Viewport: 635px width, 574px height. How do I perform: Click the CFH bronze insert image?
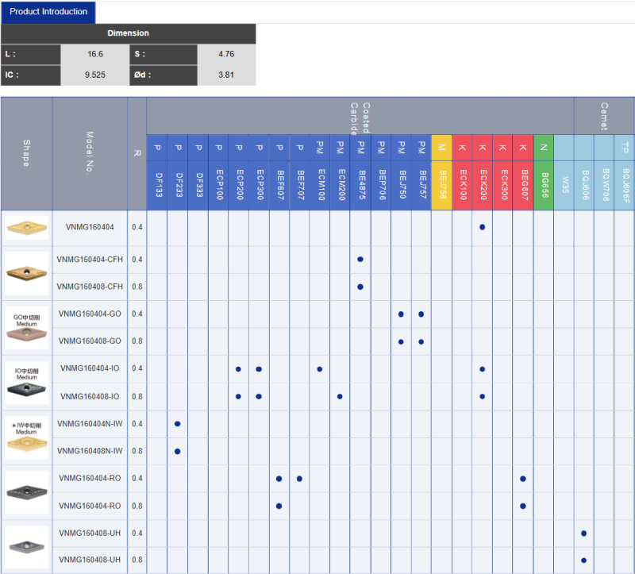click(27, 273)
